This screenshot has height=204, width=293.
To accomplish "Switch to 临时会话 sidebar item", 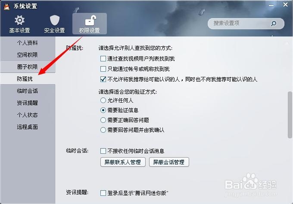I will tap(28, 91).
